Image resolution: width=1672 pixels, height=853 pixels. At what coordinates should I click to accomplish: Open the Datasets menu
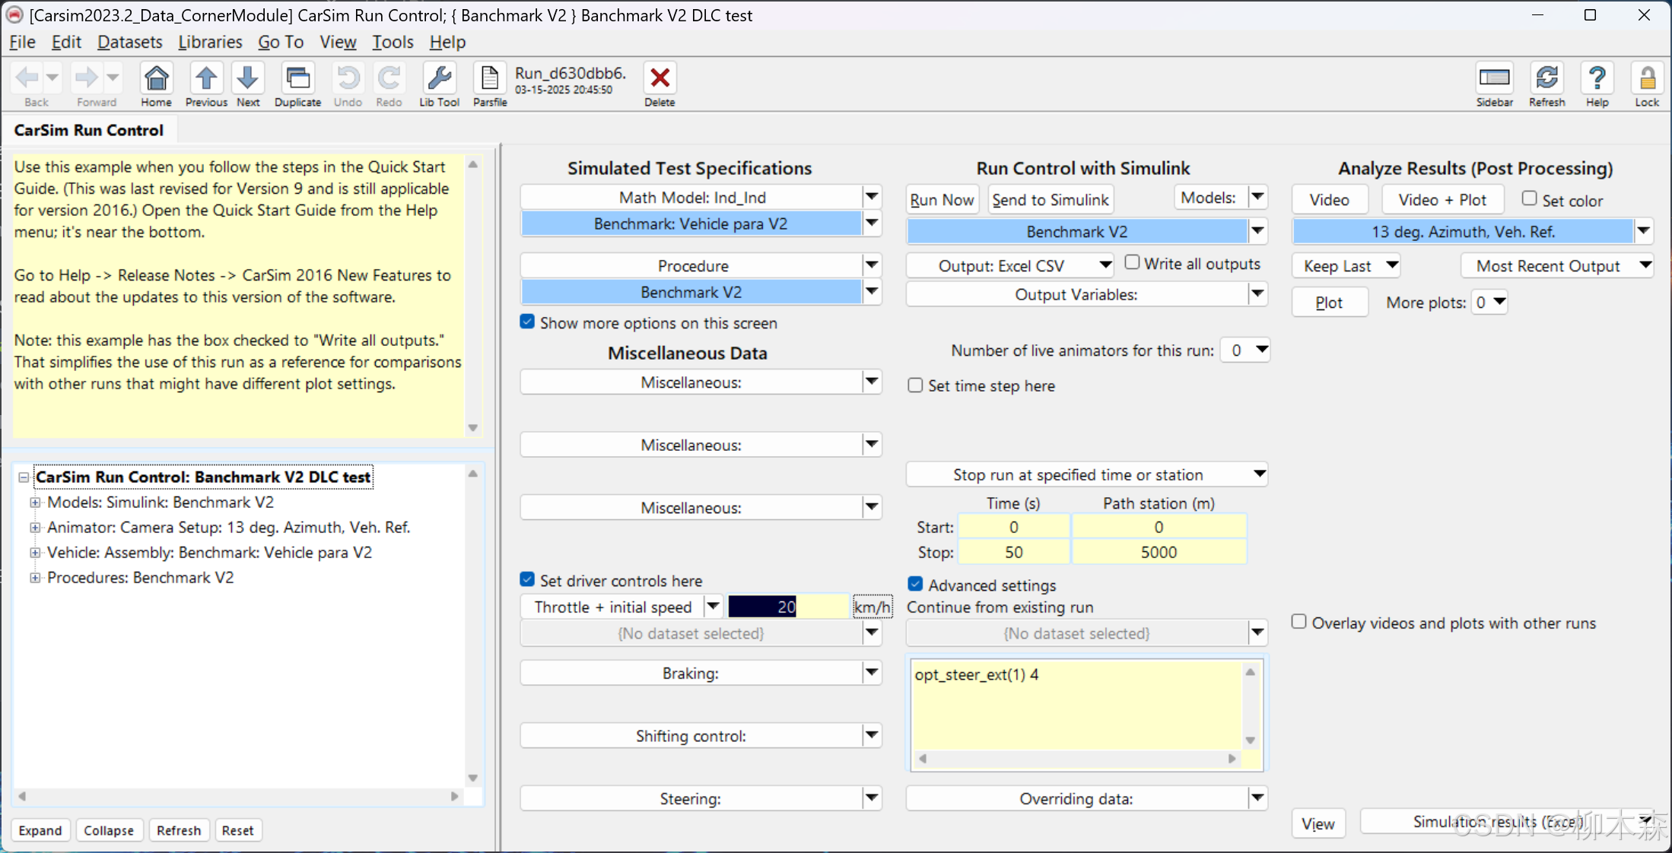pos(129,42)
